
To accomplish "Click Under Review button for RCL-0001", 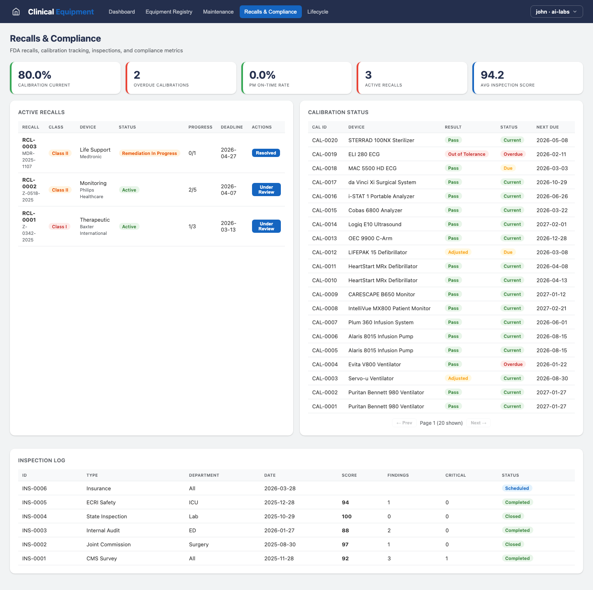I will [x=266, y=226].
